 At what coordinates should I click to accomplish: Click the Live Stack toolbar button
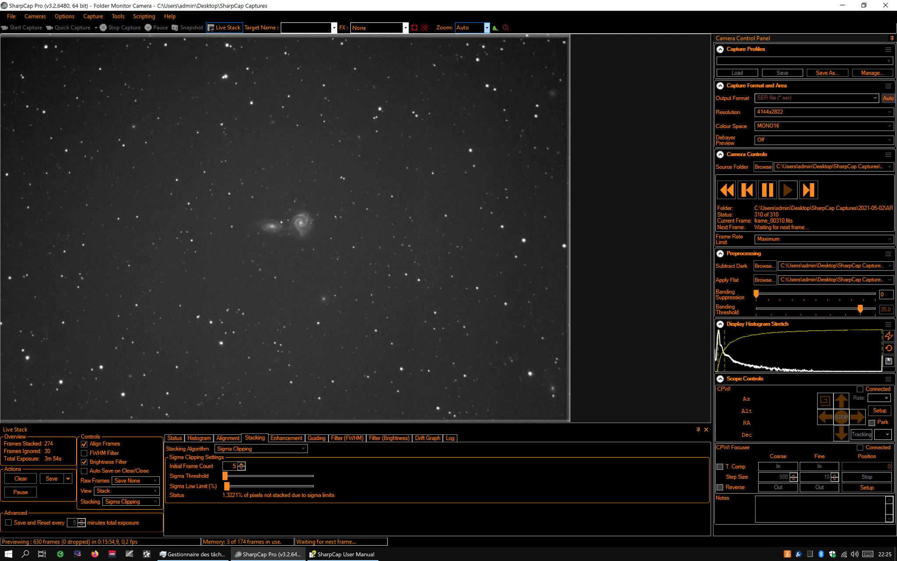pos(224,28)
